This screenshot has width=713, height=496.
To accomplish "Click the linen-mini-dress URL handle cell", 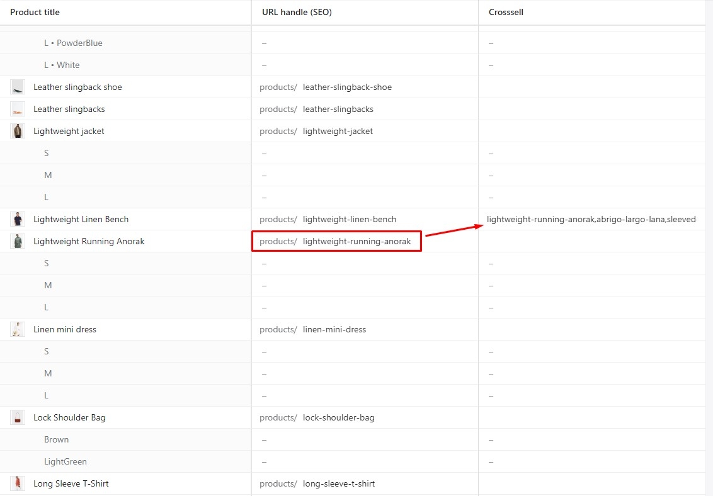I will (x=334, y=330).
